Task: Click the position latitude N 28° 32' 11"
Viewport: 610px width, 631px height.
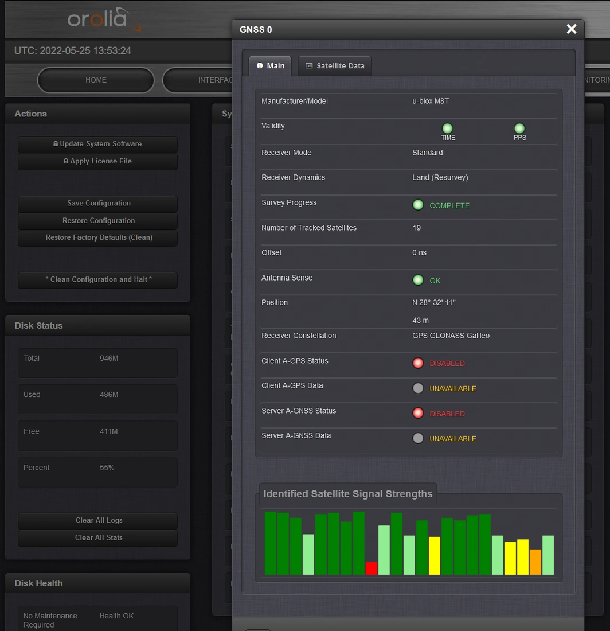Action: click(434, 303)
